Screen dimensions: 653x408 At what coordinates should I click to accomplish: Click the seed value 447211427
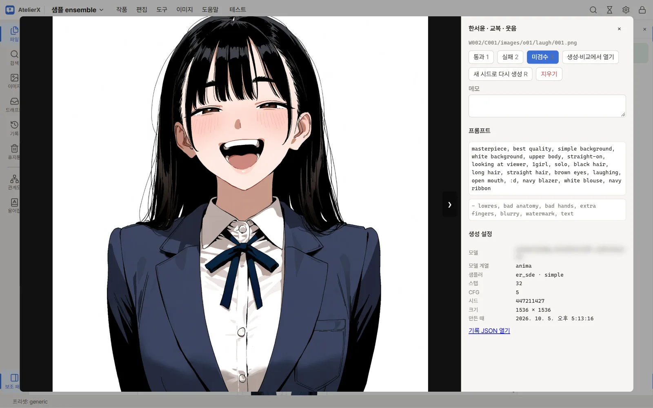pyautogui.click(x=530, y=301)
